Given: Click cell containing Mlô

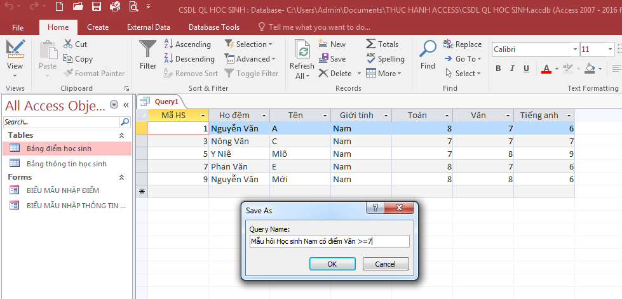Looking at the screenshot, I should [300, 154].
